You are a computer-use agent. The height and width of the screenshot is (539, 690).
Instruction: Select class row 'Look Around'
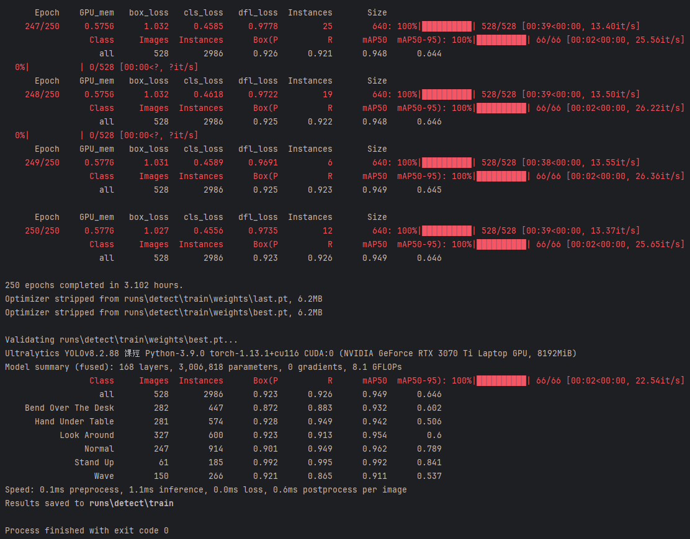pyautogui.click(x=251, y=435)
